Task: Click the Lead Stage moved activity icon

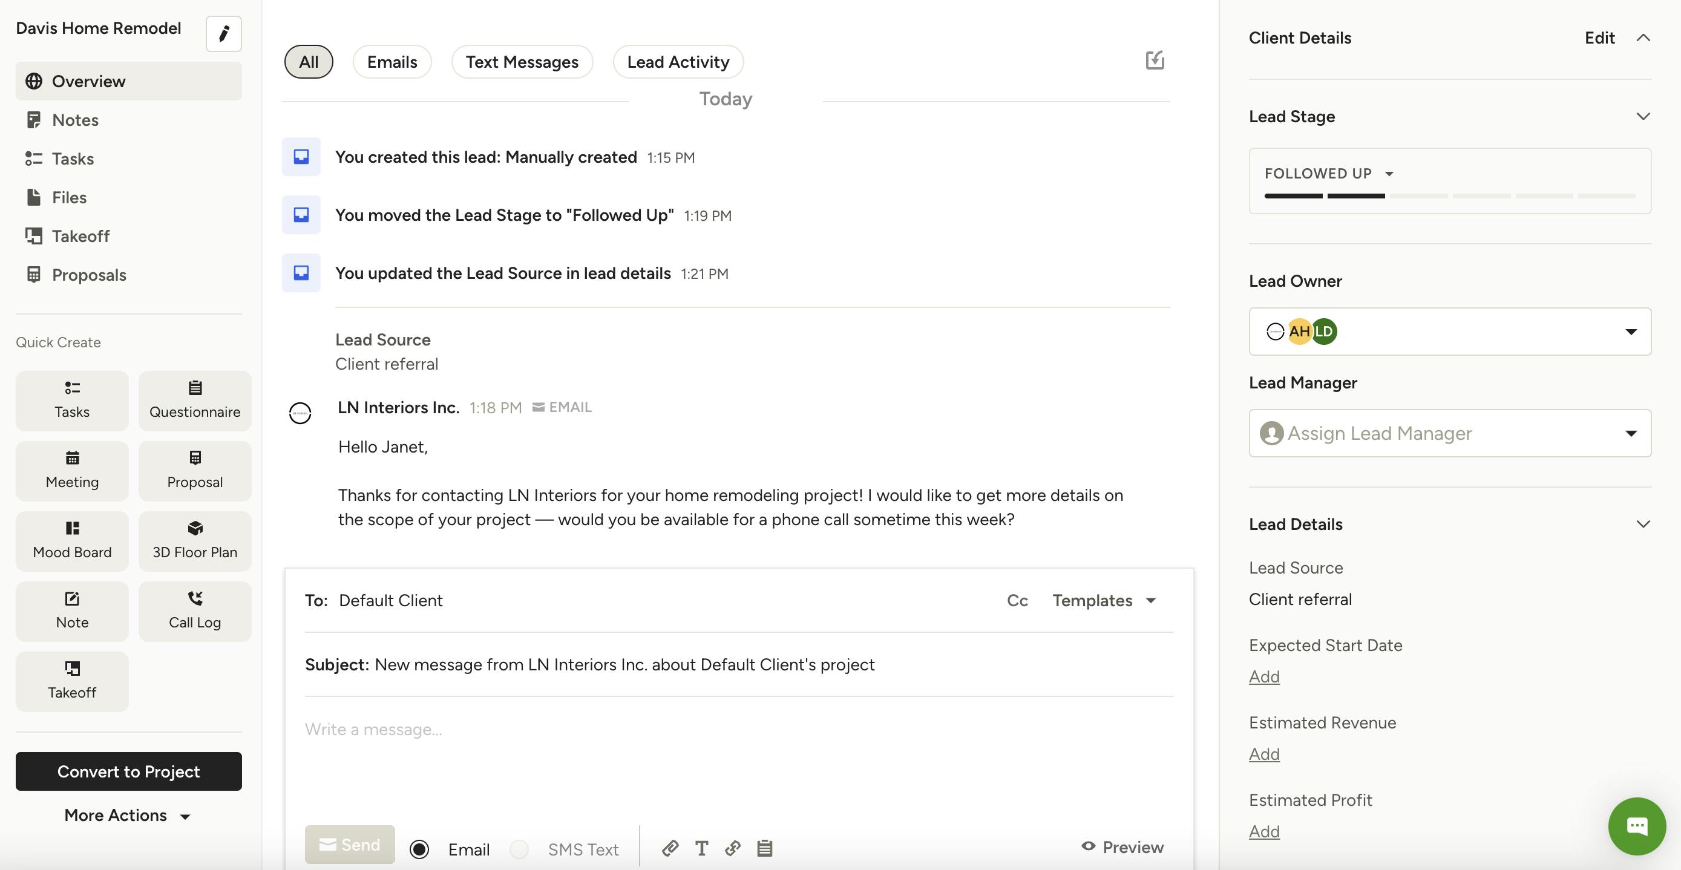Action: point(301,215)
